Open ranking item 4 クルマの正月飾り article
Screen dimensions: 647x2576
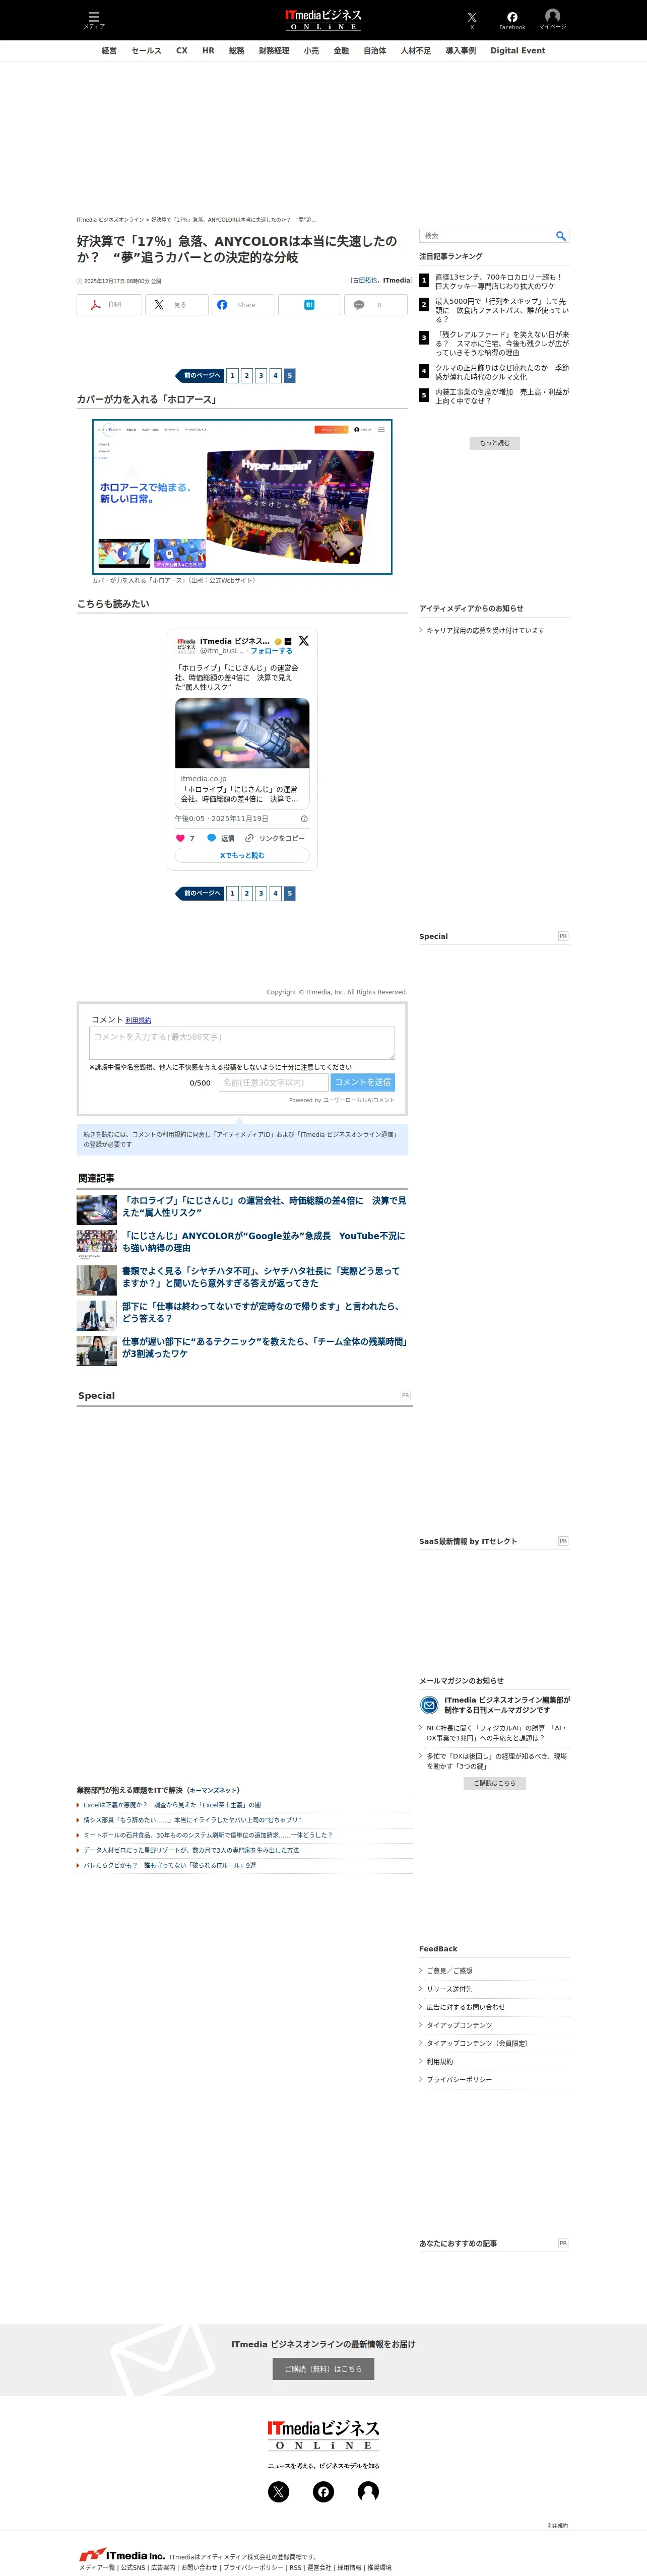[502, 372]
